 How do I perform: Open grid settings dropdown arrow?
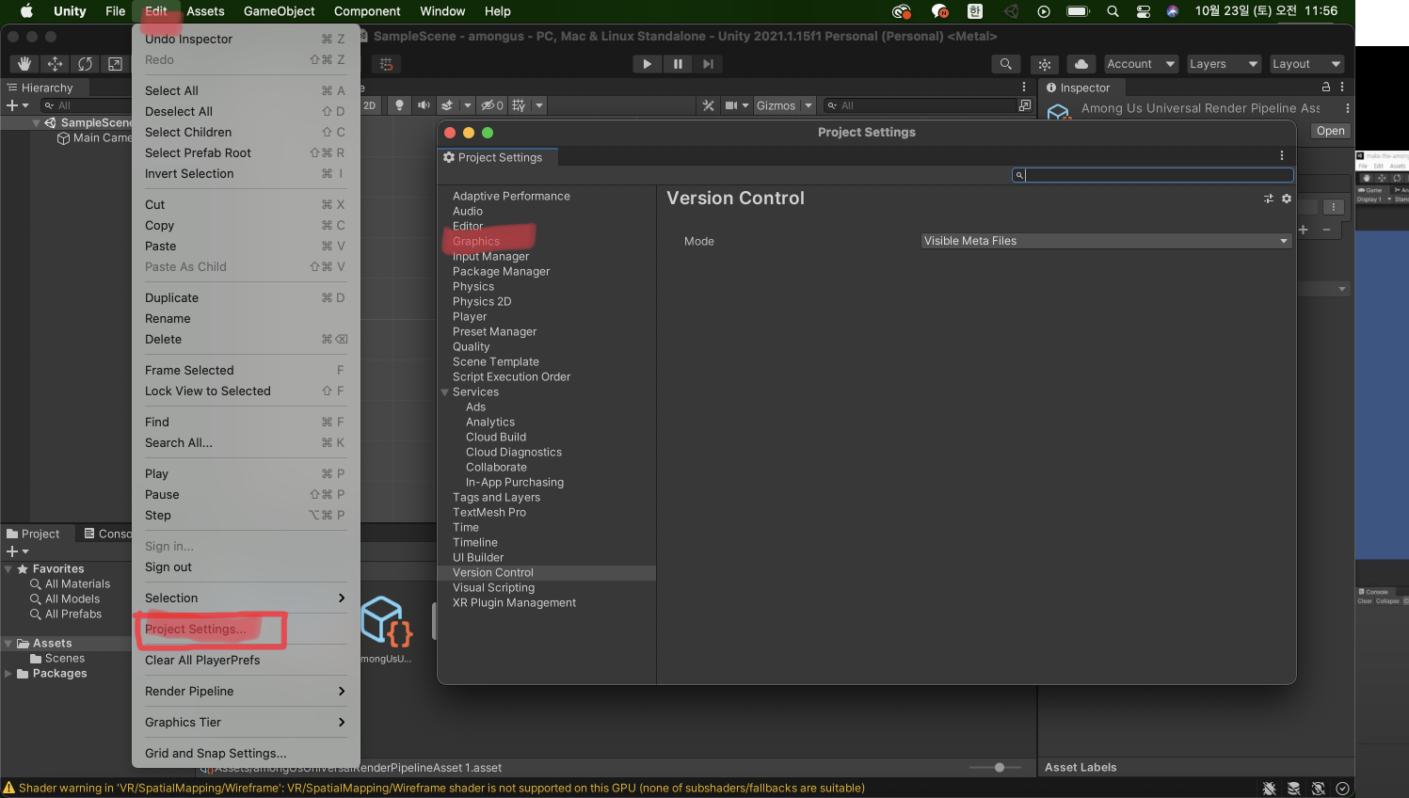click(539, 105)
